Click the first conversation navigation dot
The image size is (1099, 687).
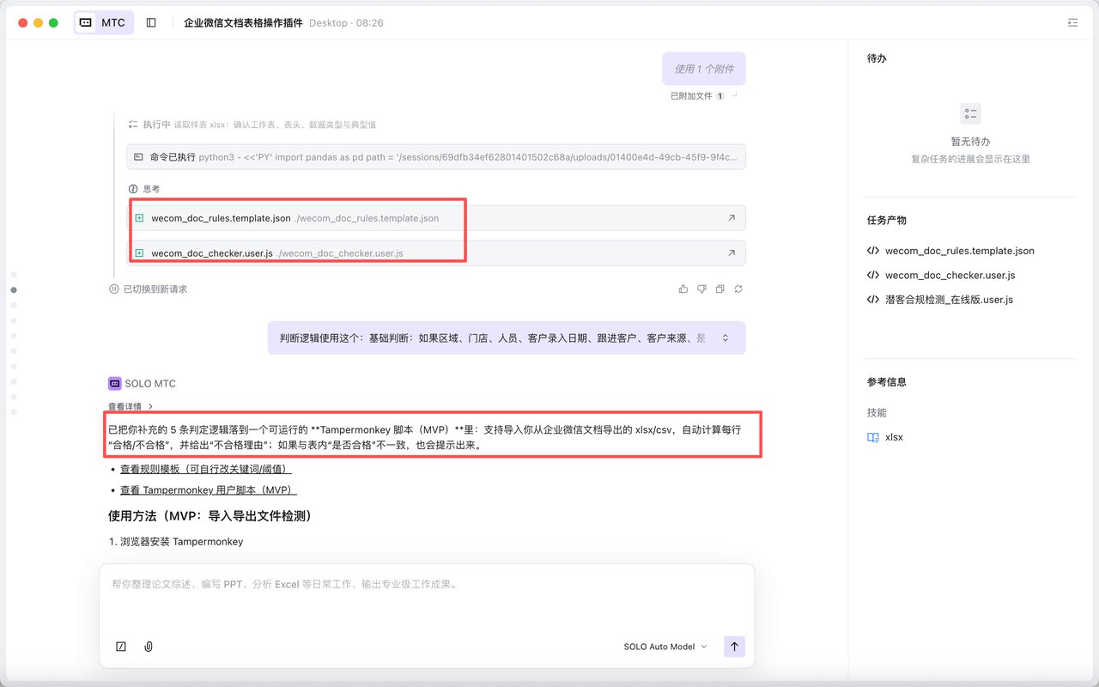13,275
